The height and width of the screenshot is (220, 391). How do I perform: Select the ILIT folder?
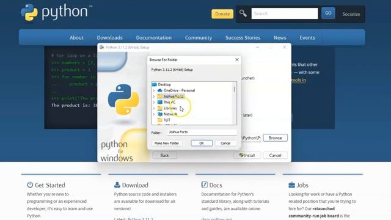click(167, 120)
